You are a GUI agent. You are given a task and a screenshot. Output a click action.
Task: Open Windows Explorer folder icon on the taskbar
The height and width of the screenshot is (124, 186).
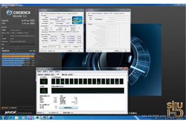[17, 117]
